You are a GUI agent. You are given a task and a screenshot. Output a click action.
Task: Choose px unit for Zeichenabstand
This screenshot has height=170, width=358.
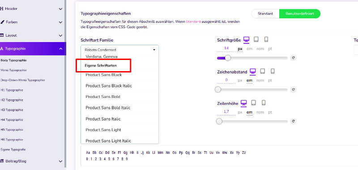pos(240,81)
